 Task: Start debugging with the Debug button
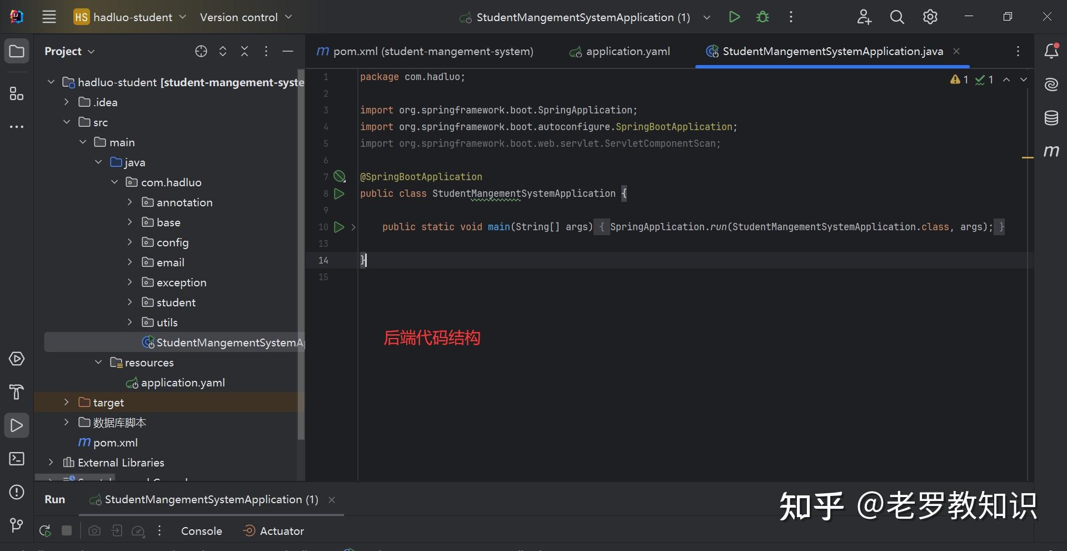762,17
